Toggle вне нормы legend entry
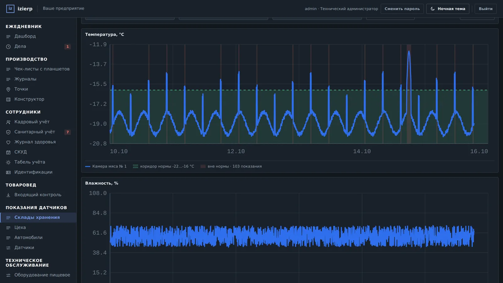The image size is (503, 283). [231, 166]
